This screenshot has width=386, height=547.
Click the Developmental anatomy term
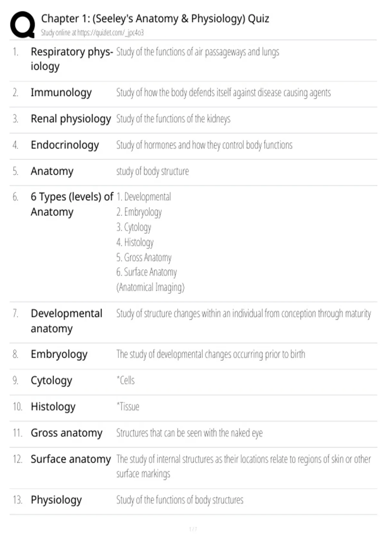coord(66,321)
